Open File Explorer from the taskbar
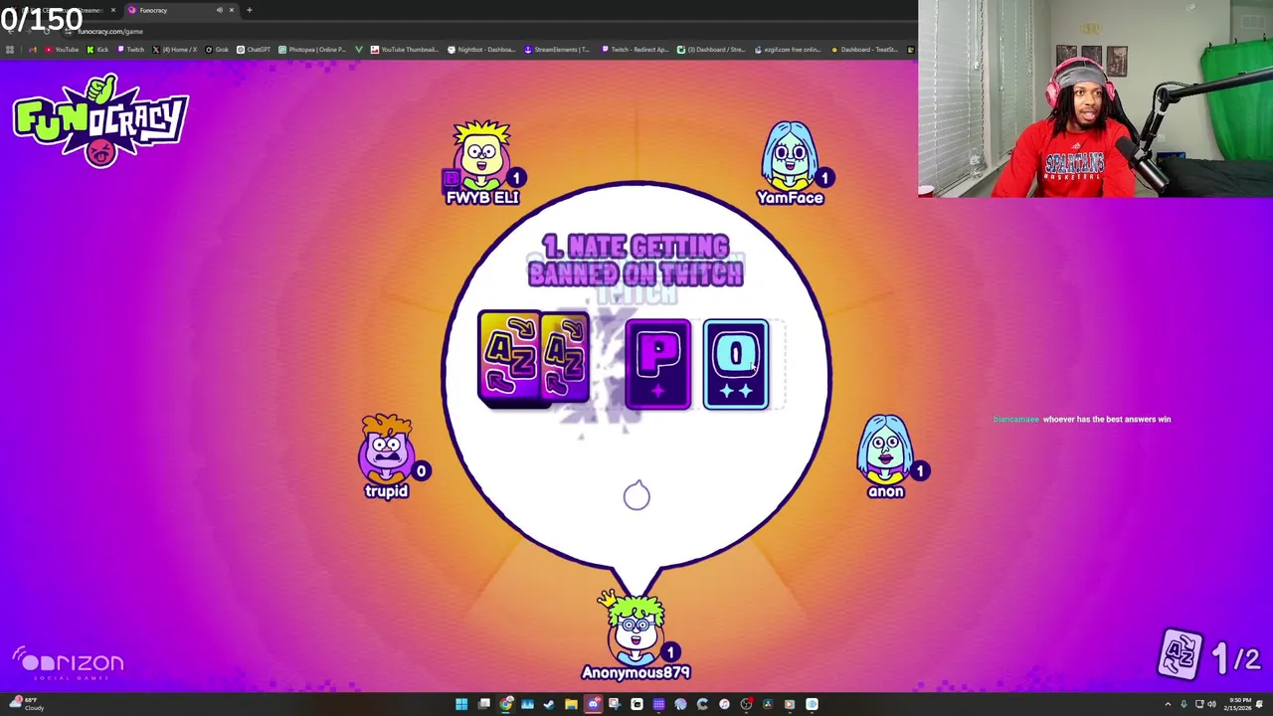The height and width of the screenshot is (716, 1273). [x=571, y=704]
